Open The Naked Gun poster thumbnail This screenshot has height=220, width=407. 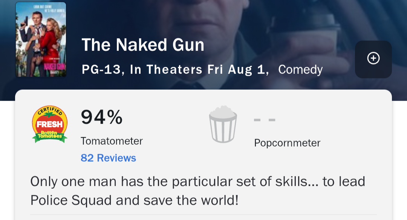tap(41, 40)
